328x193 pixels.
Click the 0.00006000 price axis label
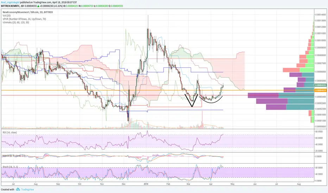point(321,72)
